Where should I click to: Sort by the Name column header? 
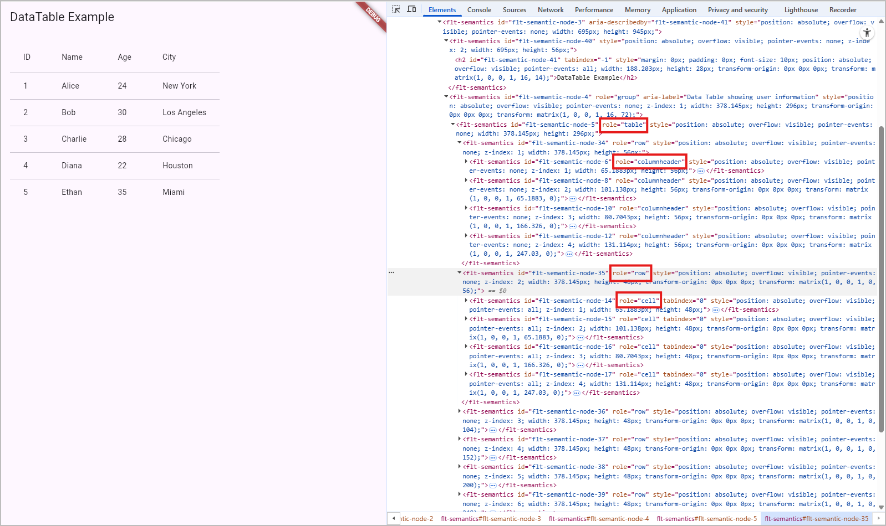pyautogui.click(x=72, y=57)
